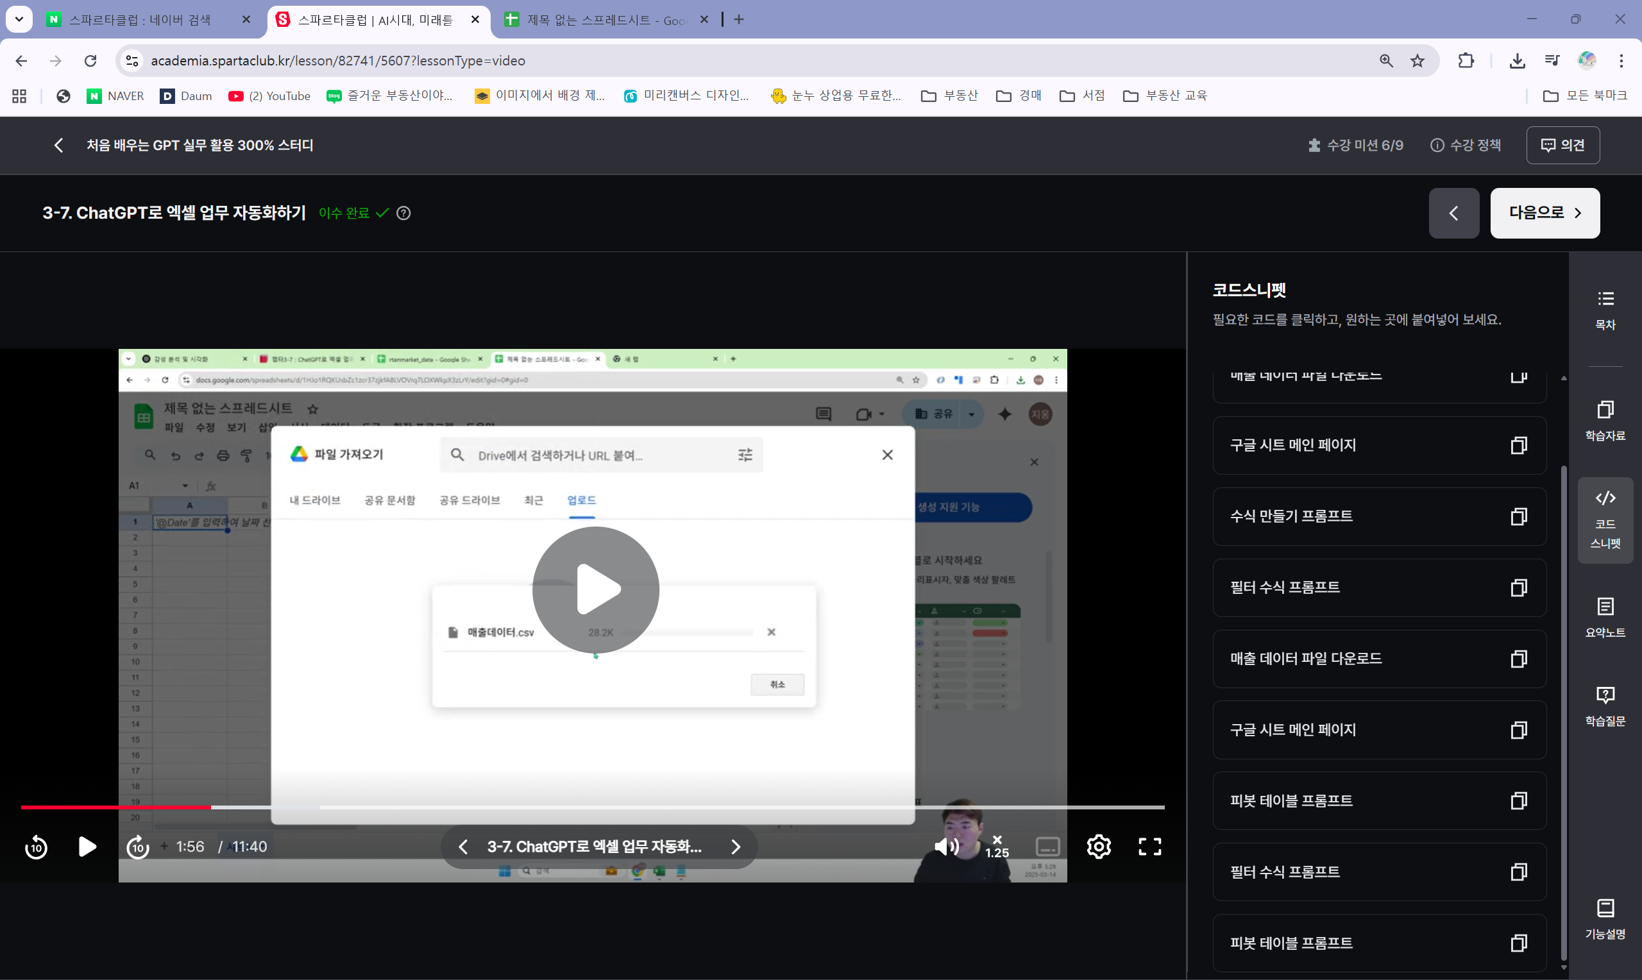Click the back arrow beside course title

[59, 146]
